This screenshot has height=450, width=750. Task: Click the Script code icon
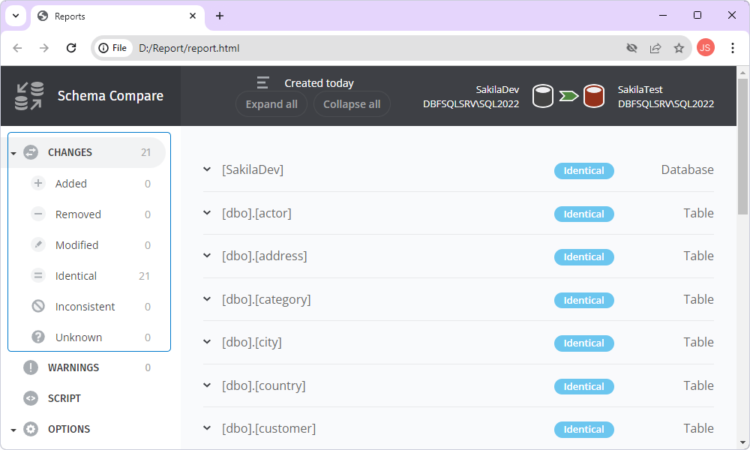31,397
